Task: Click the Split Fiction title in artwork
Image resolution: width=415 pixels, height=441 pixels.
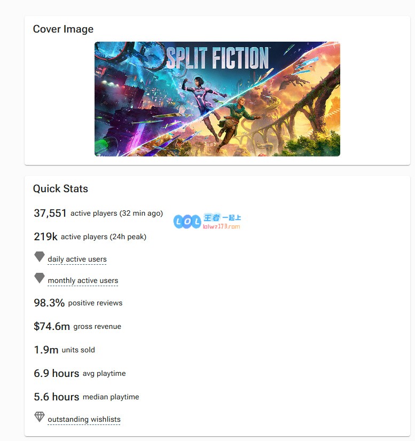Action: click(217, 58)
